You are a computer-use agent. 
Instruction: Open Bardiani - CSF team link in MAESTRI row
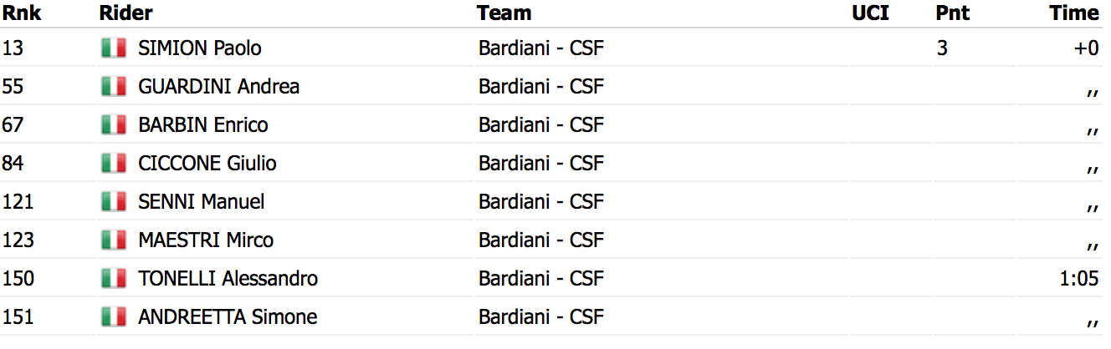click(x=541, y=240)
